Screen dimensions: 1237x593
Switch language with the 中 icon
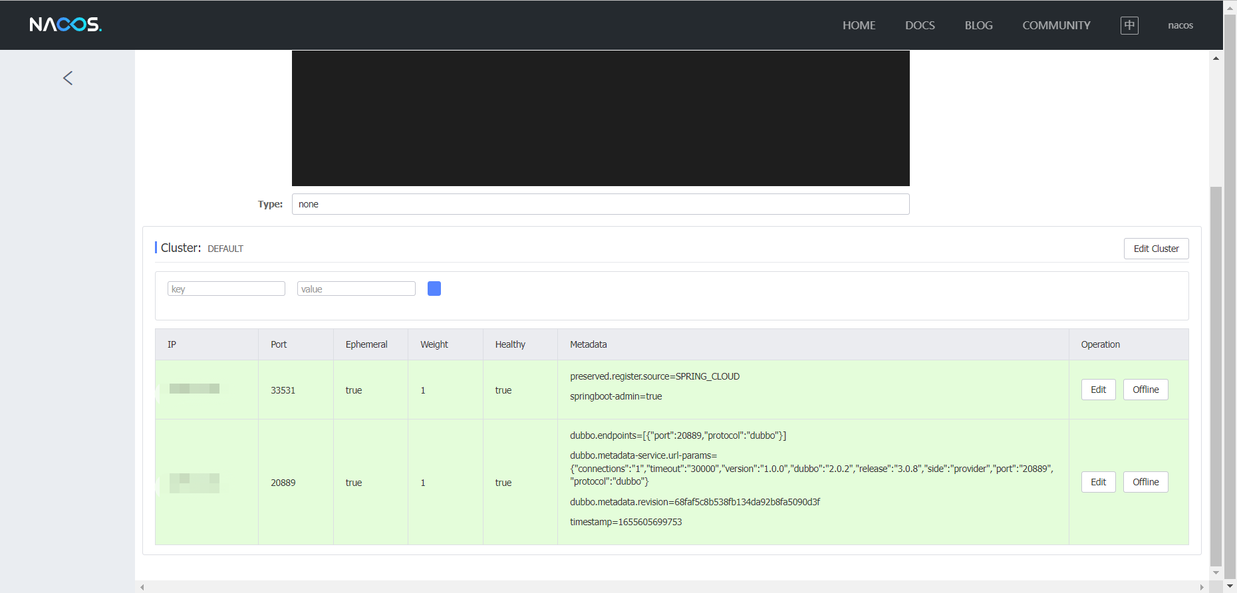(1129, 25)
